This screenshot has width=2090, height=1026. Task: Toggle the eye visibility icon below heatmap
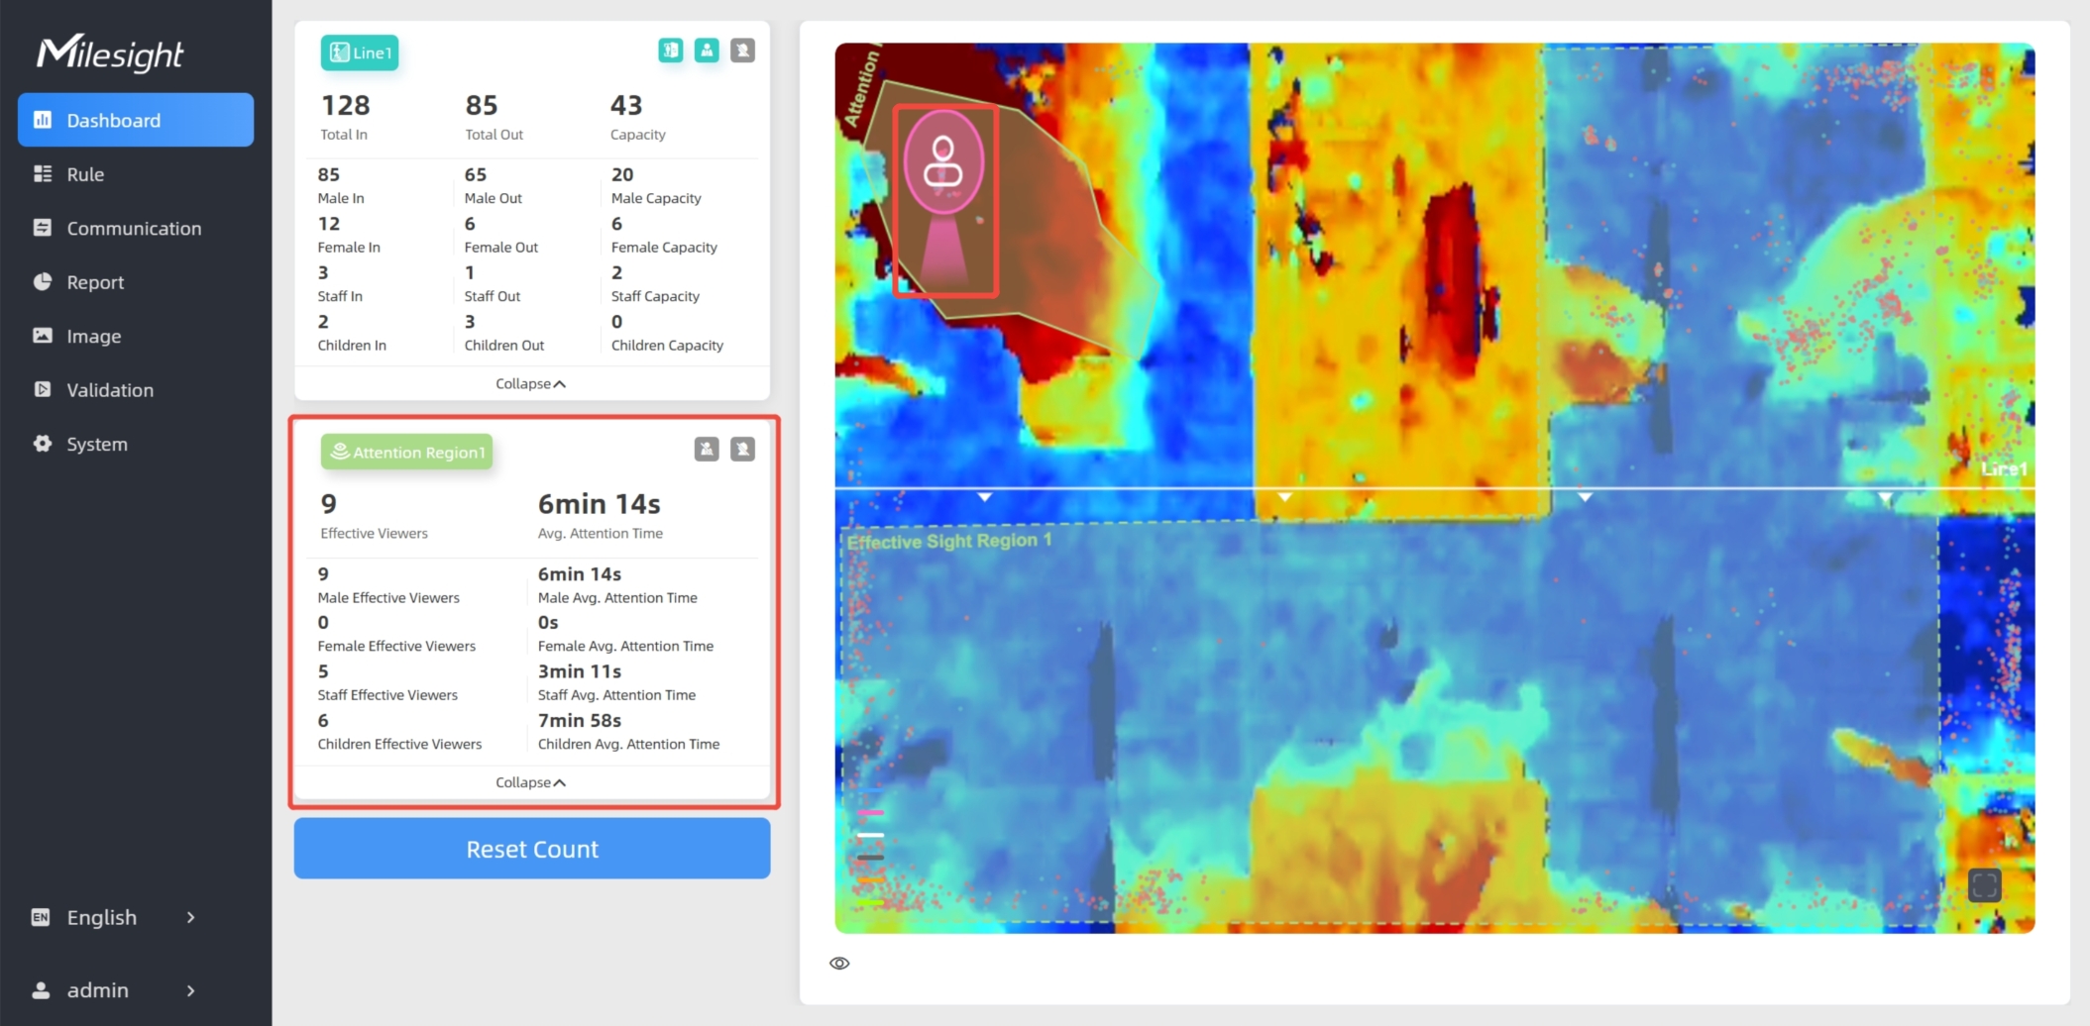pyautogui.click(x=839, y=964)
